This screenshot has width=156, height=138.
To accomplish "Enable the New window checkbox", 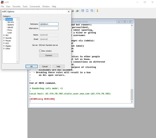I will pos(40,51).
